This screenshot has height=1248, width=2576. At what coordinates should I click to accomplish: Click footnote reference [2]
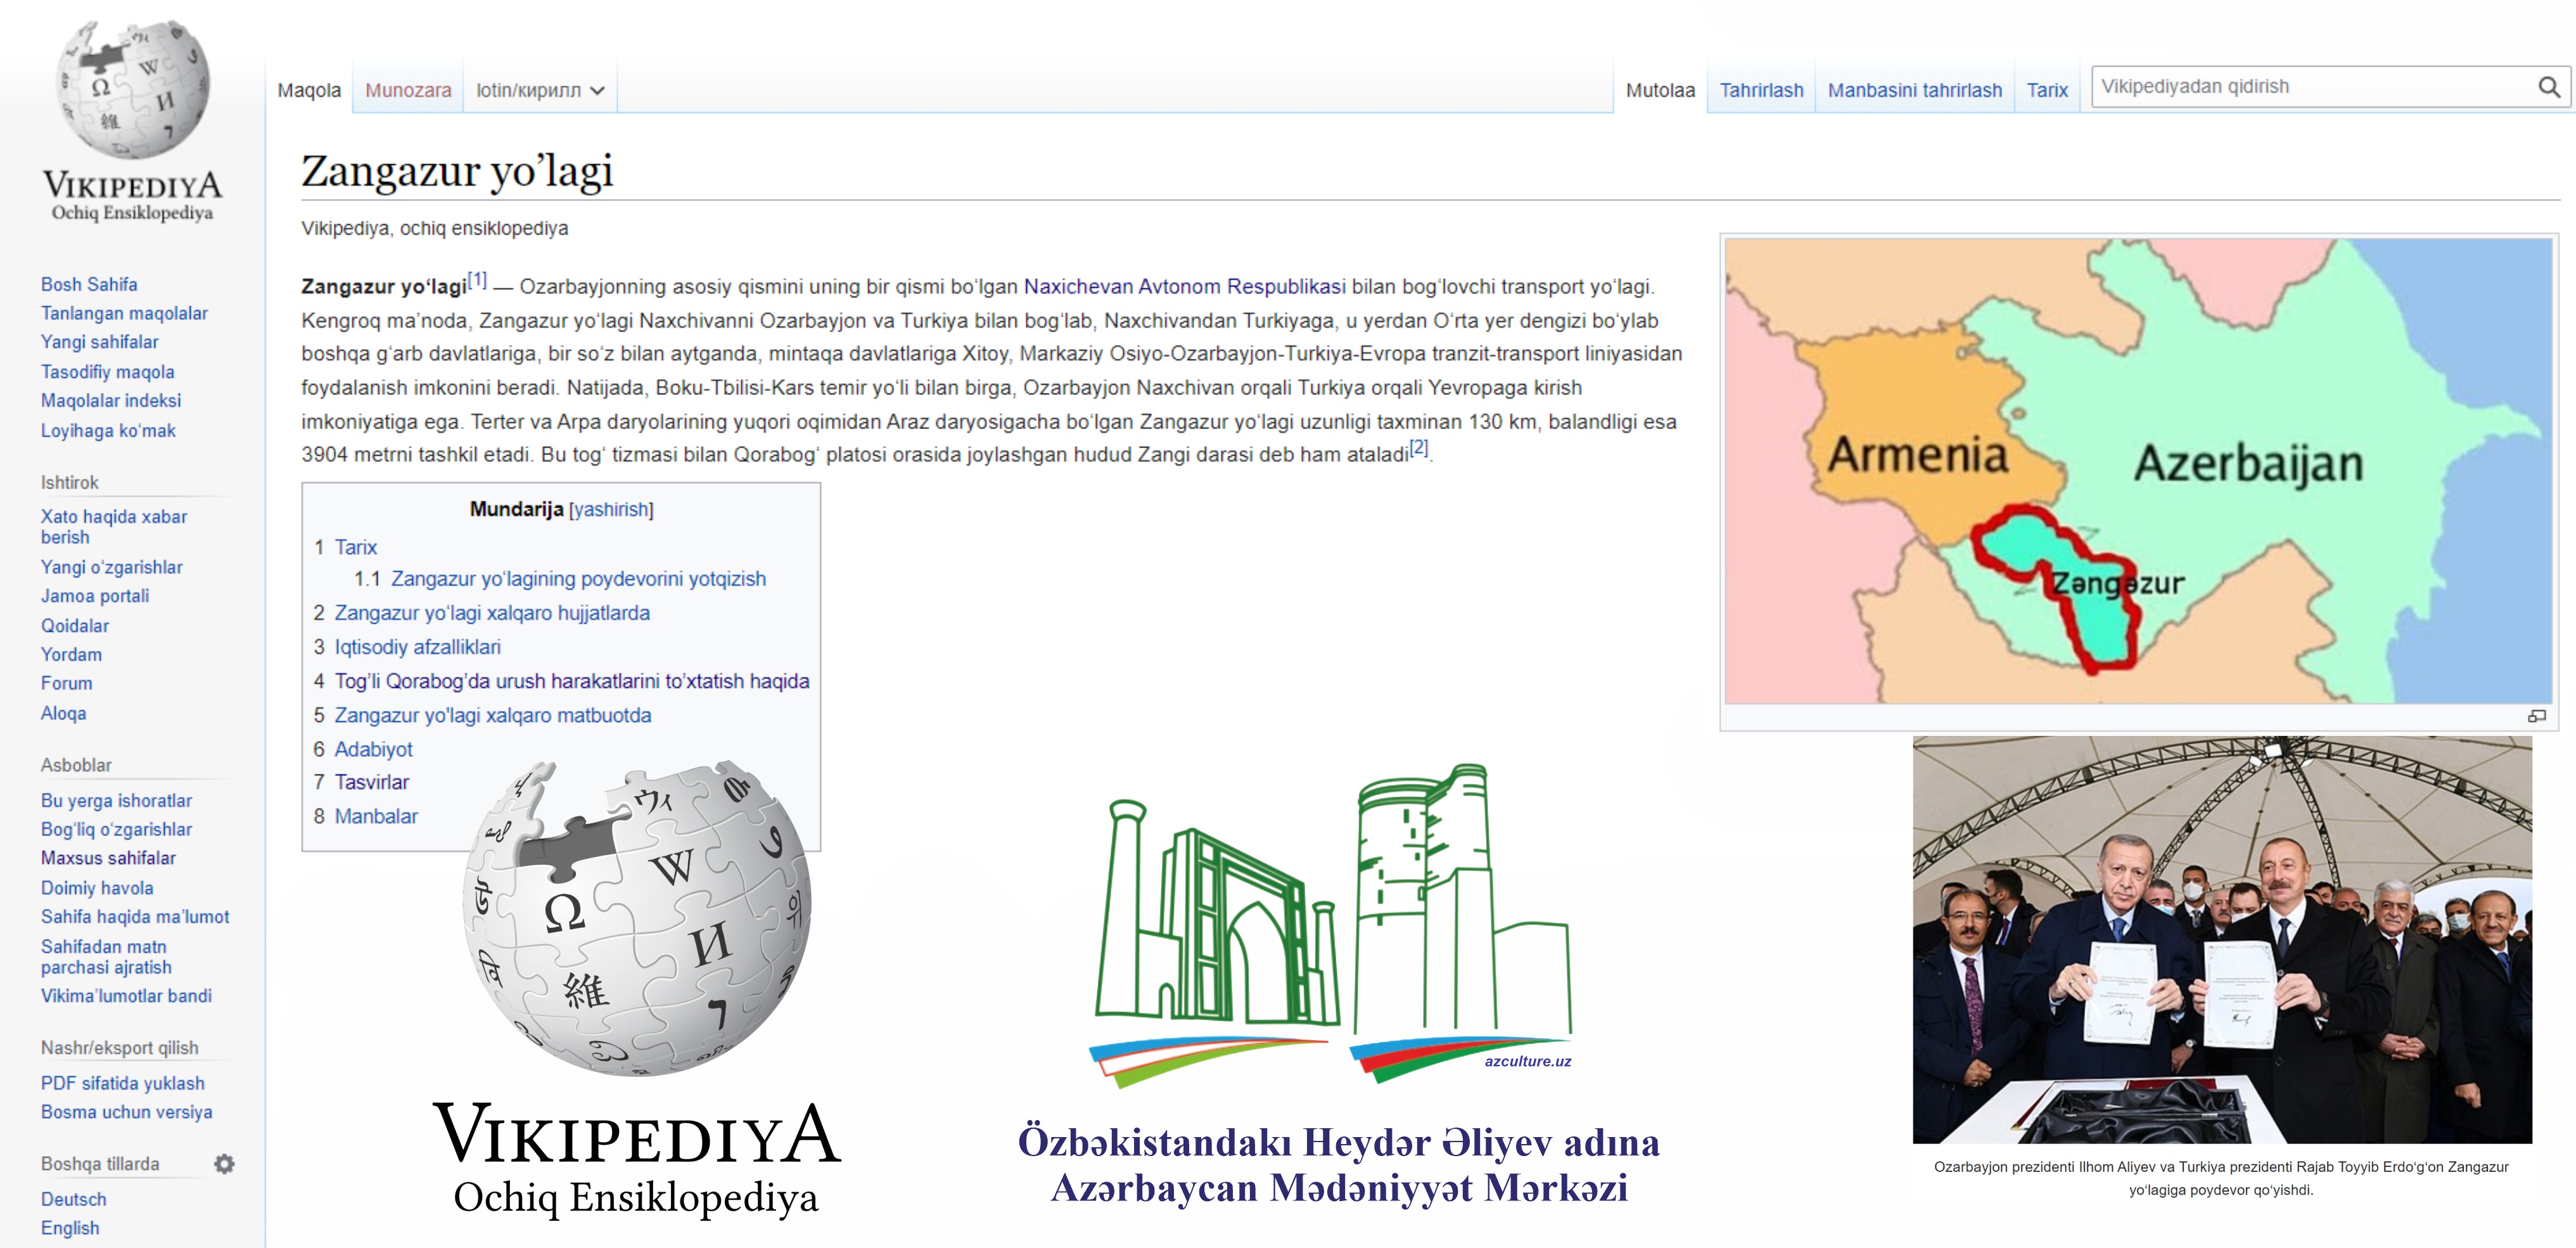(x=1419, y=447)
